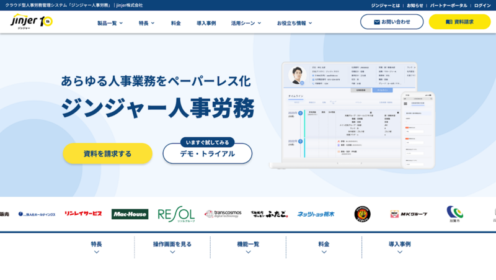Screen dimensions: 496x280
Task: Click the MK Group logo
Action: (x=408, y=214)
